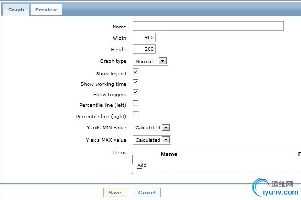Expand the Y axis MIN value dropdown
Screen dimensions: 301x200
tap(151, 127)
